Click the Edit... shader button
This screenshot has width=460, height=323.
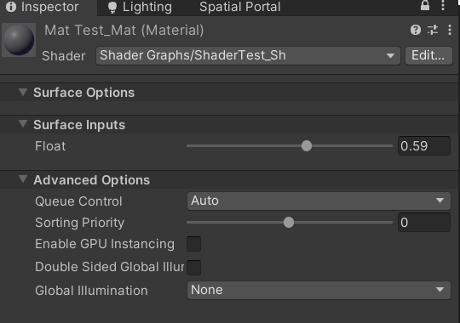428,55
